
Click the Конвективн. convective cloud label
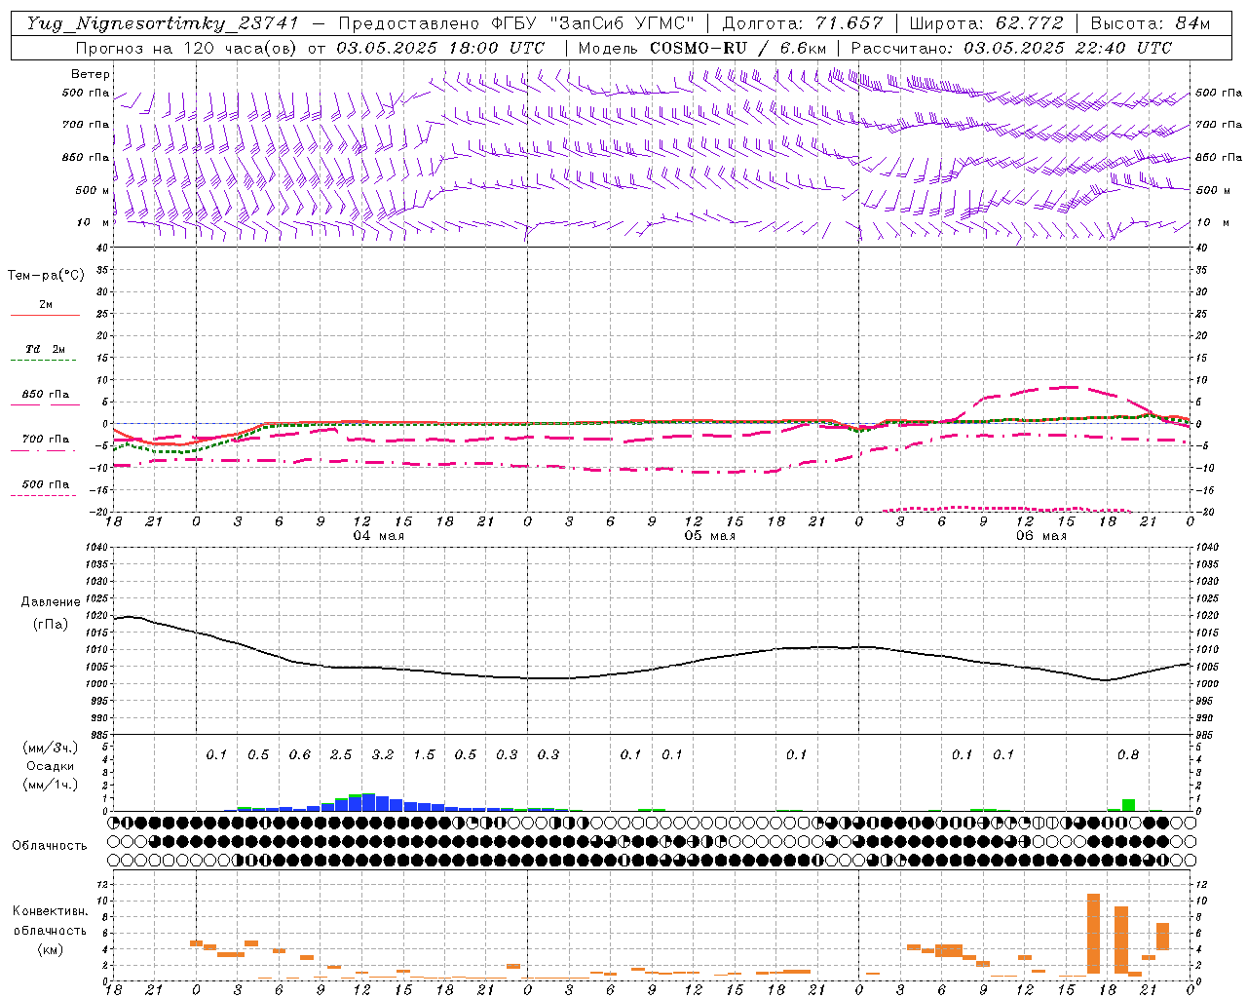[51, 911]
